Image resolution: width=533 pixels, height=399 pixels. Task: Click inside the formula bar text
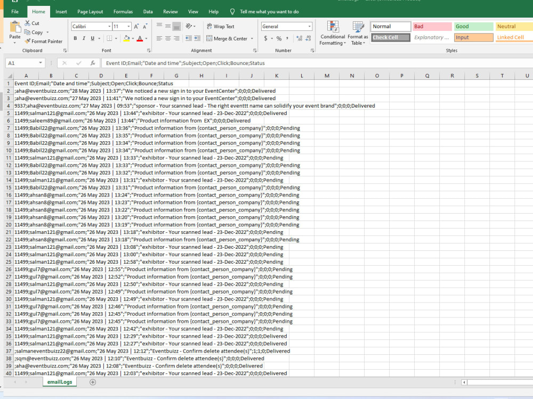[185, 63]
